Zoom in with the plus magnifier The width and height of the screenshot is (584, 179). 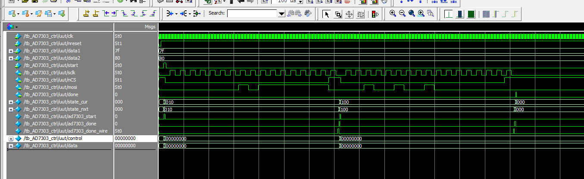[x=393, y=14]
